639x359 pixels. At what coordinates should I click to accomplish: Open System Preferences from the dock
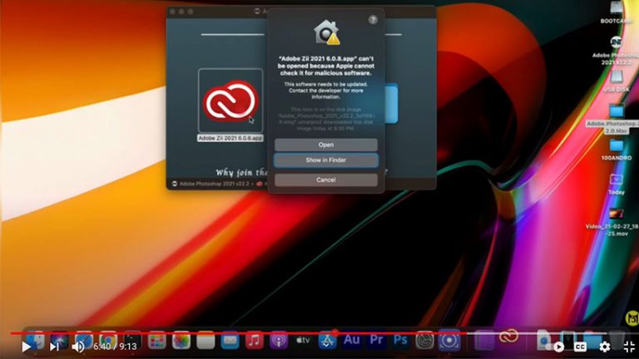424,341
